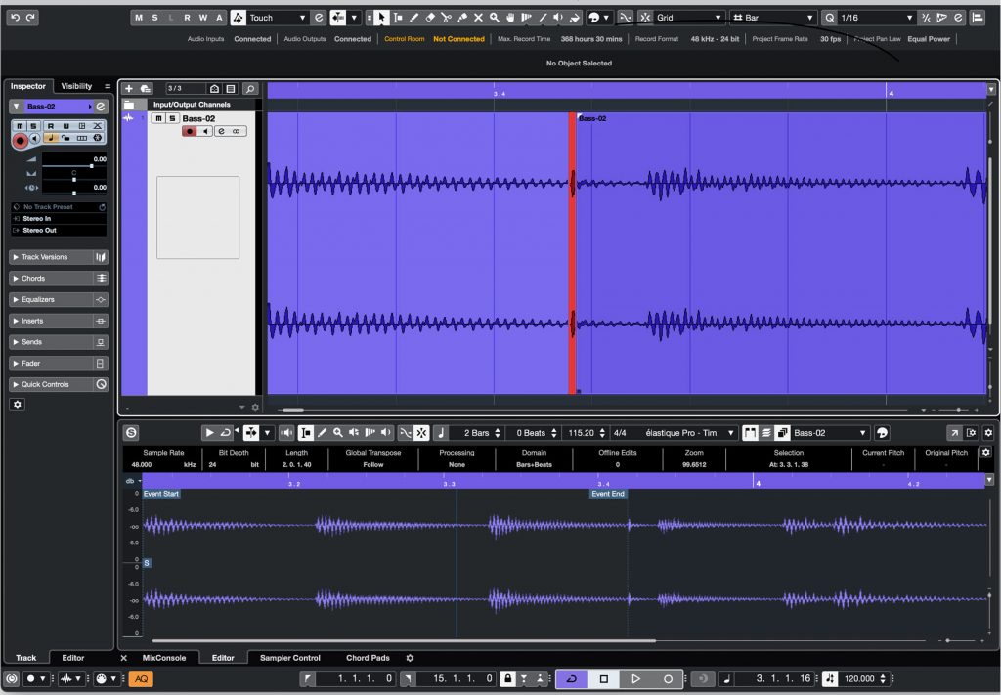Open the Bar grid type dropdown
The height and width of the screenshot is (695, 1001).
pyautogui.click(x=773, y=18)
